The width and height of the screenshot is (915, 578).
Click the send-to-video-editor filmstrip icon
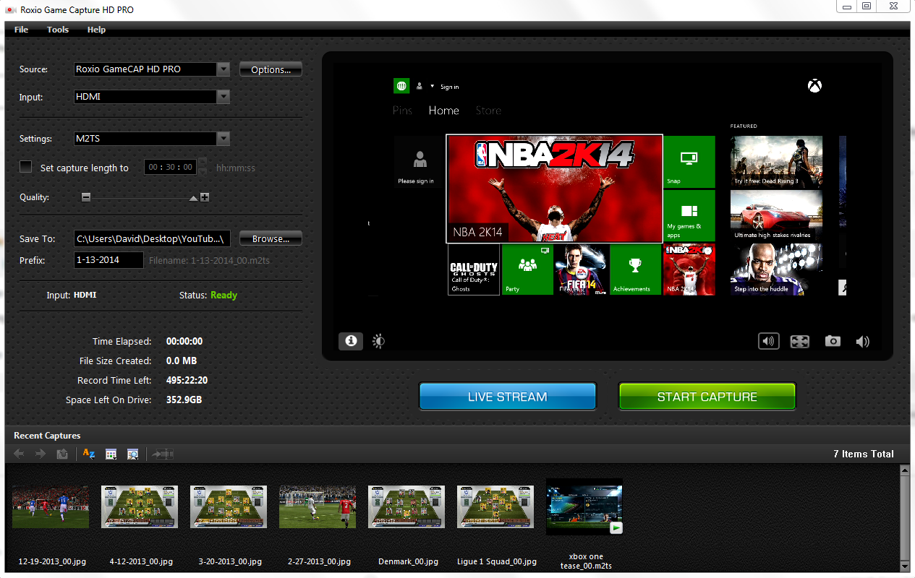click(163, 454)
